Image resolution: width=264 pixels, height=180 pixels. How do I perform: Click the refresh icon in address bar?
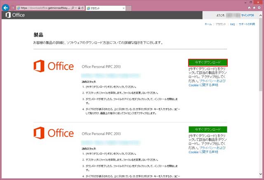(x=82, y=8)
